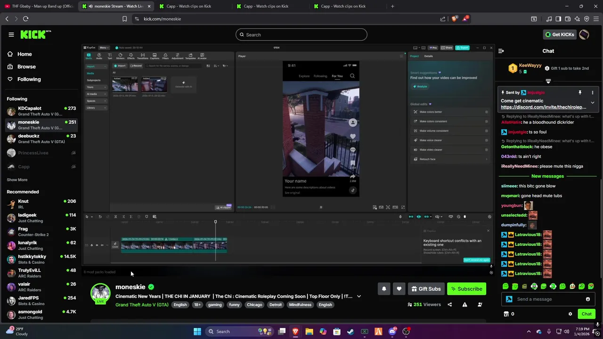Report the stream using warning icon
603x339 pixels.
point(464,305)
